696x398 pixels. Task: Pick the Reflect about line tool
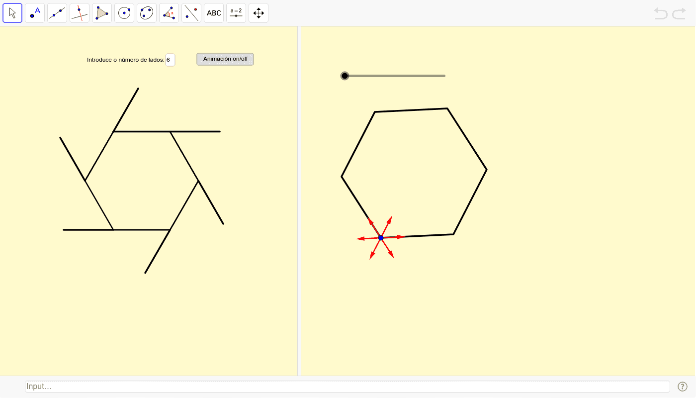[191, 13]
